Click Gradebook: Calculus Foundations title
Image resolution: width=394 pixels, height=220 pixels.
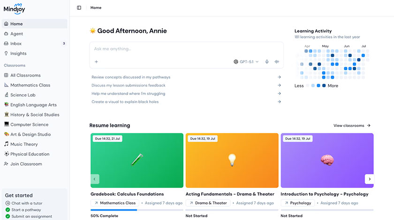pyautogui.click(x=127, y=194)
